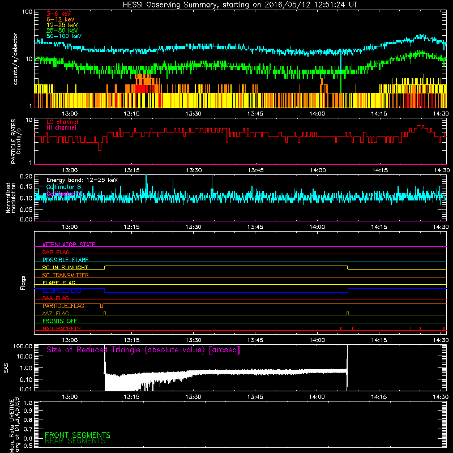Click the BAD PACKETS flag label

point(62,328)
